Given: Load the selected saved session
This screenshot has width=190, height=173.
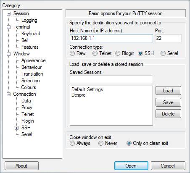Looking at the screenshot, I should click(168, 91).
